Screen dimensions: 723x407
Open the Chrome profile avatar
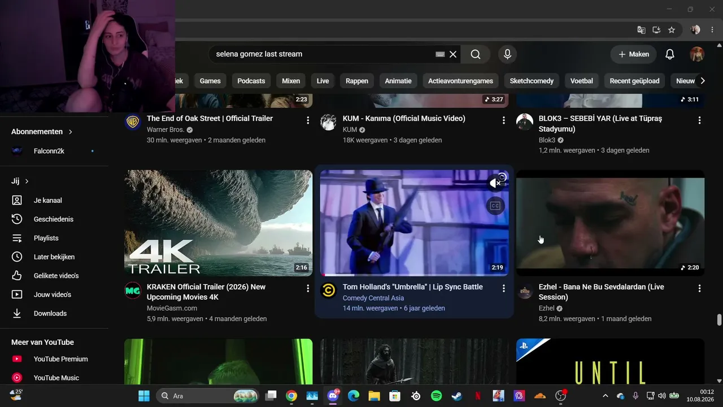click(695, 30)
